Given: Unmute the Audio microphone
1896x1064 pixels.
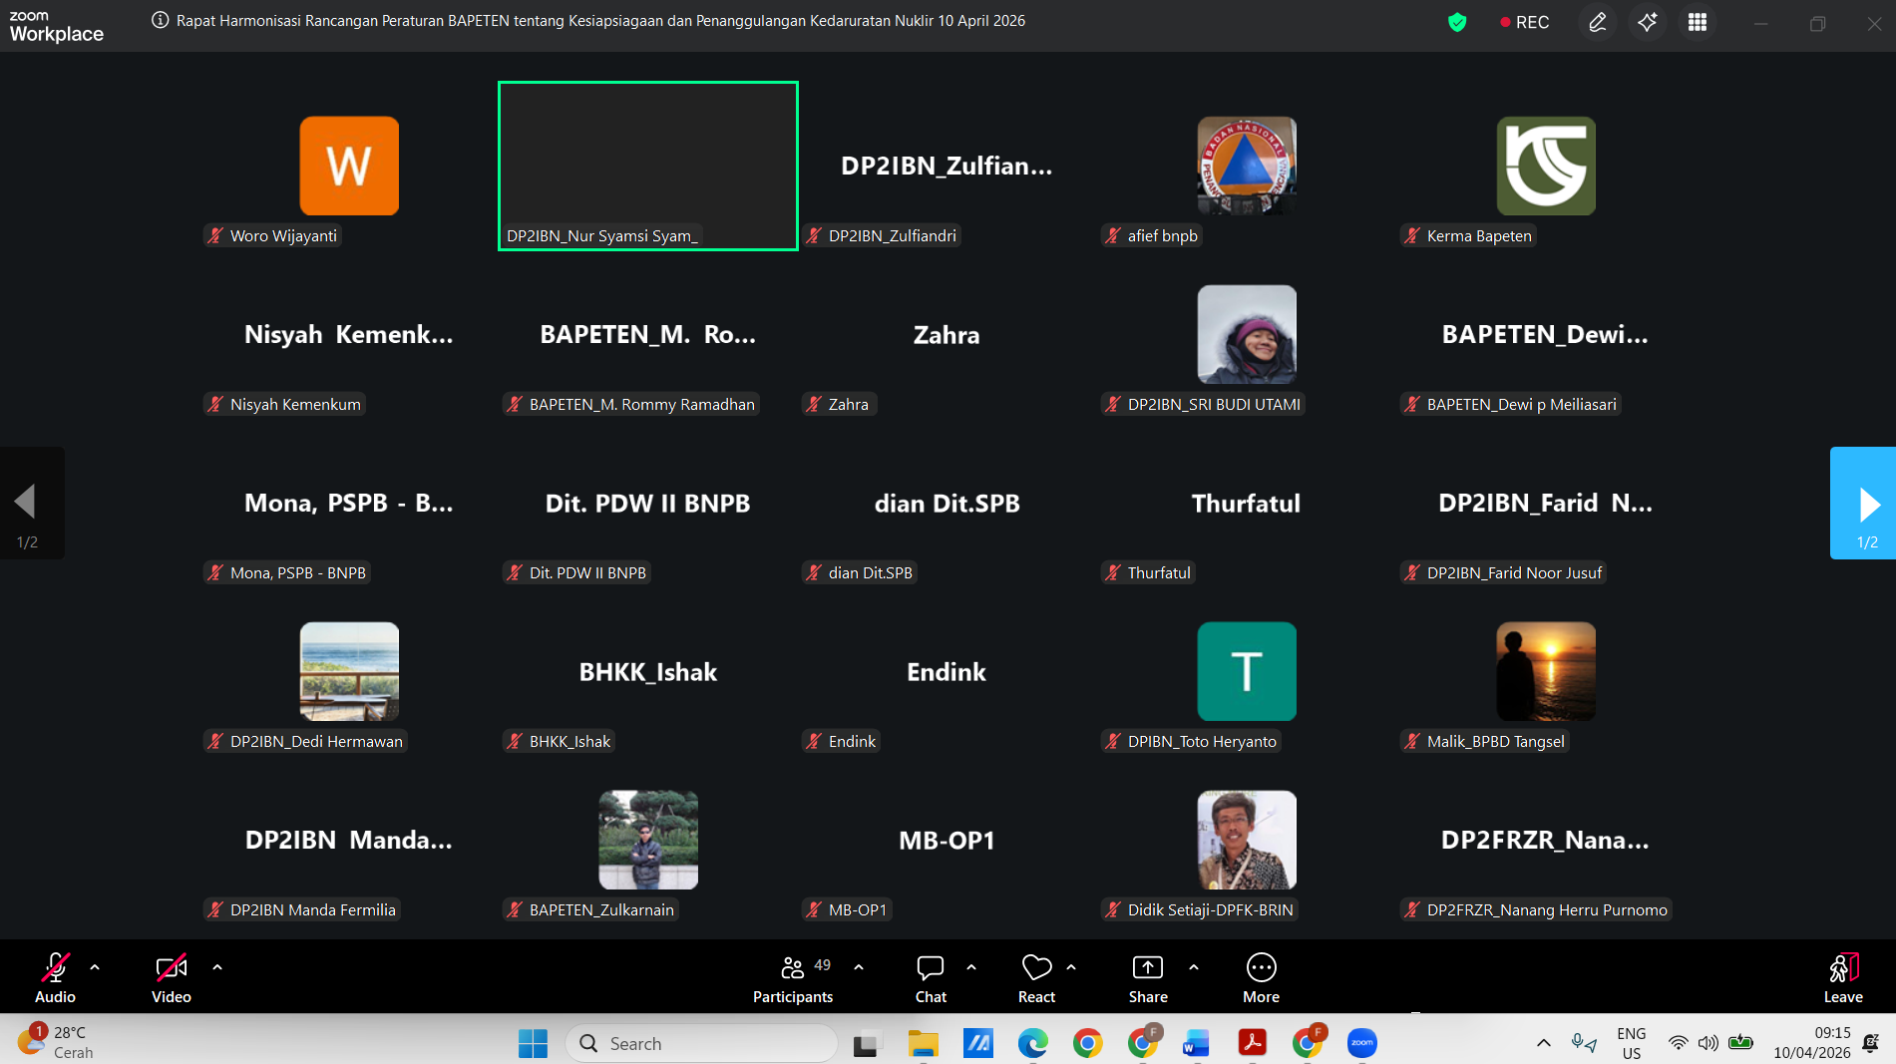Looking at the screenshot, I should tap(55, 978).
